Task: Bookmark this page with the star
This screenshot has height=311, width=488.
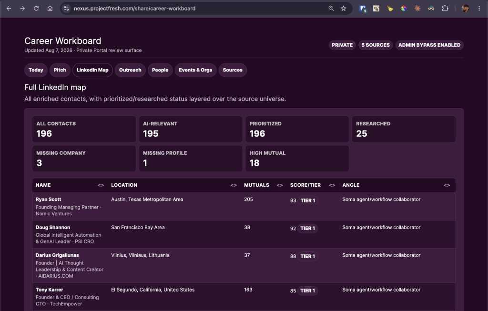Action: pos(343,9)
